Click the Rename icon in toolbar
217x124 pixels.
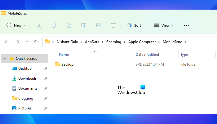[x=84, y=25]
